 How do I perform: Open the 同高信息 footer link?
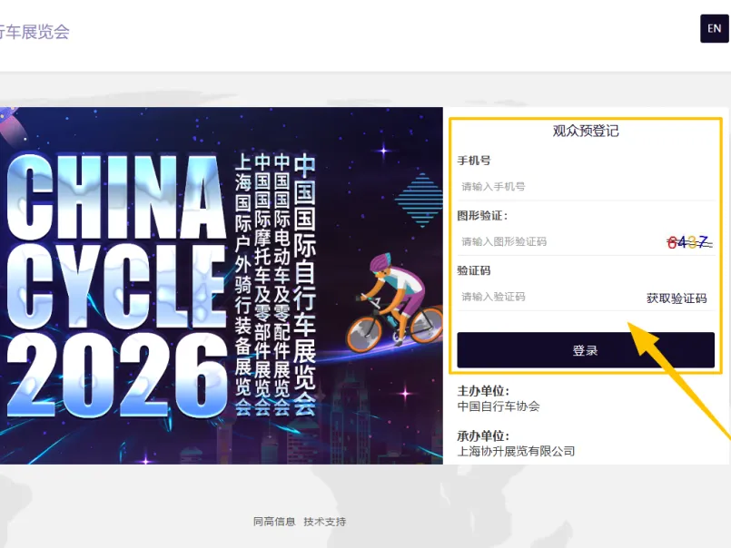[274, 522]
